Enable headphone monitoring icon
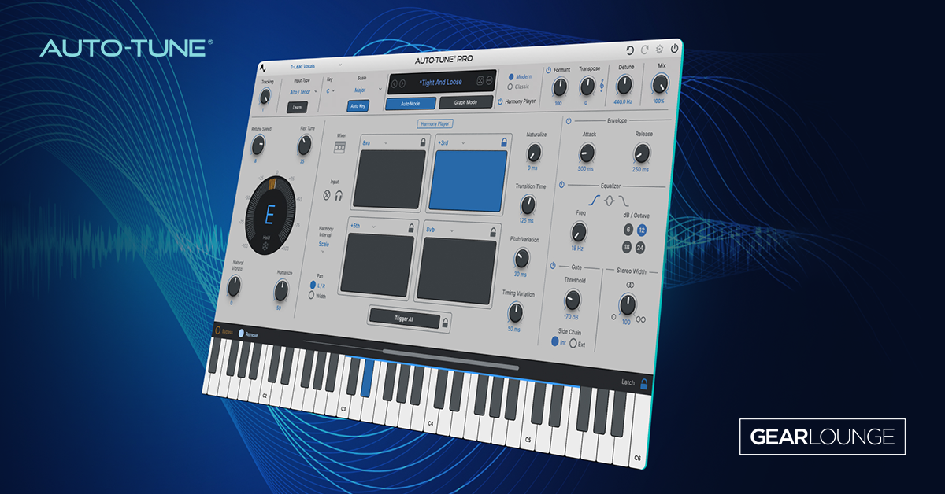 339,197
